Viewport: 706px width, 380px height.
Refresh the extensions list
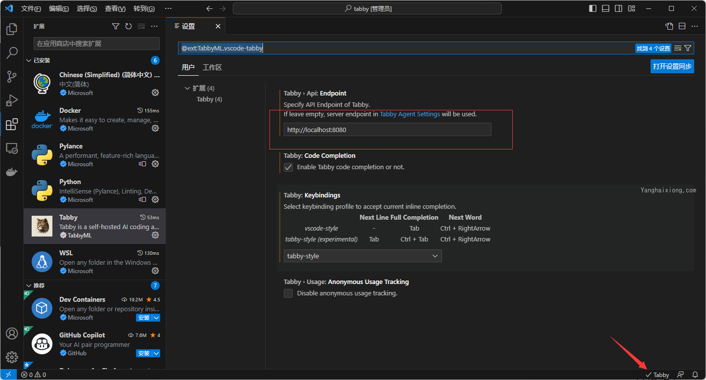(129, 26)
